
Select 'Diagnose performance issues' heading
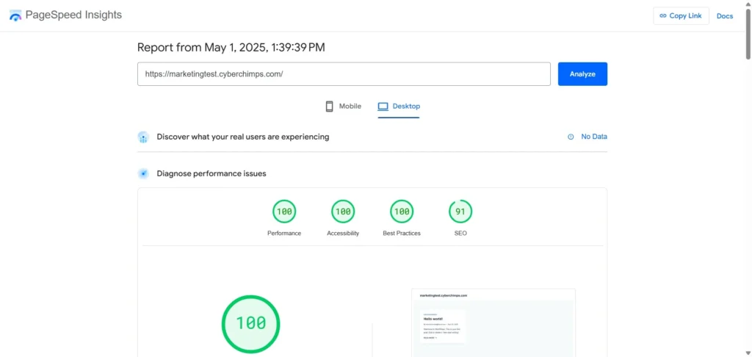point(211,173)
